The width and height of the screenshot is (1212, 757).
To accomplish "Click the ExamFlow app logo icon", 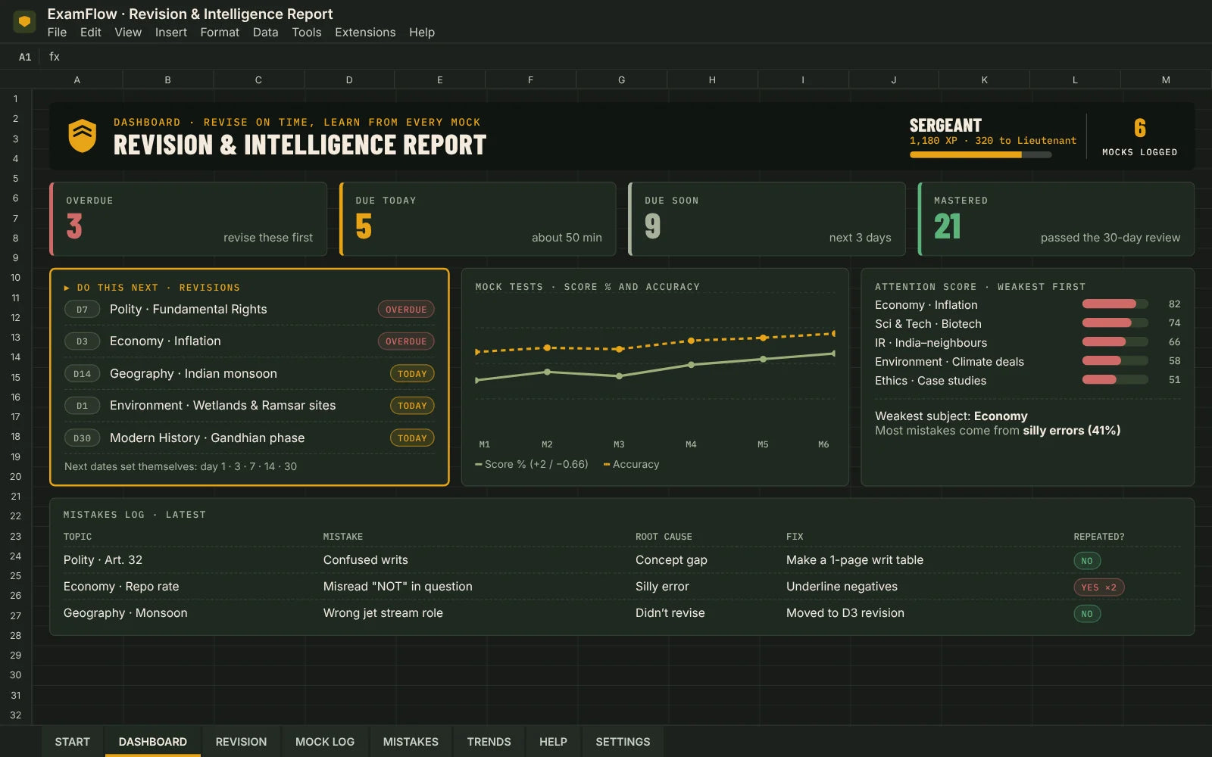I will coord(24,22).
